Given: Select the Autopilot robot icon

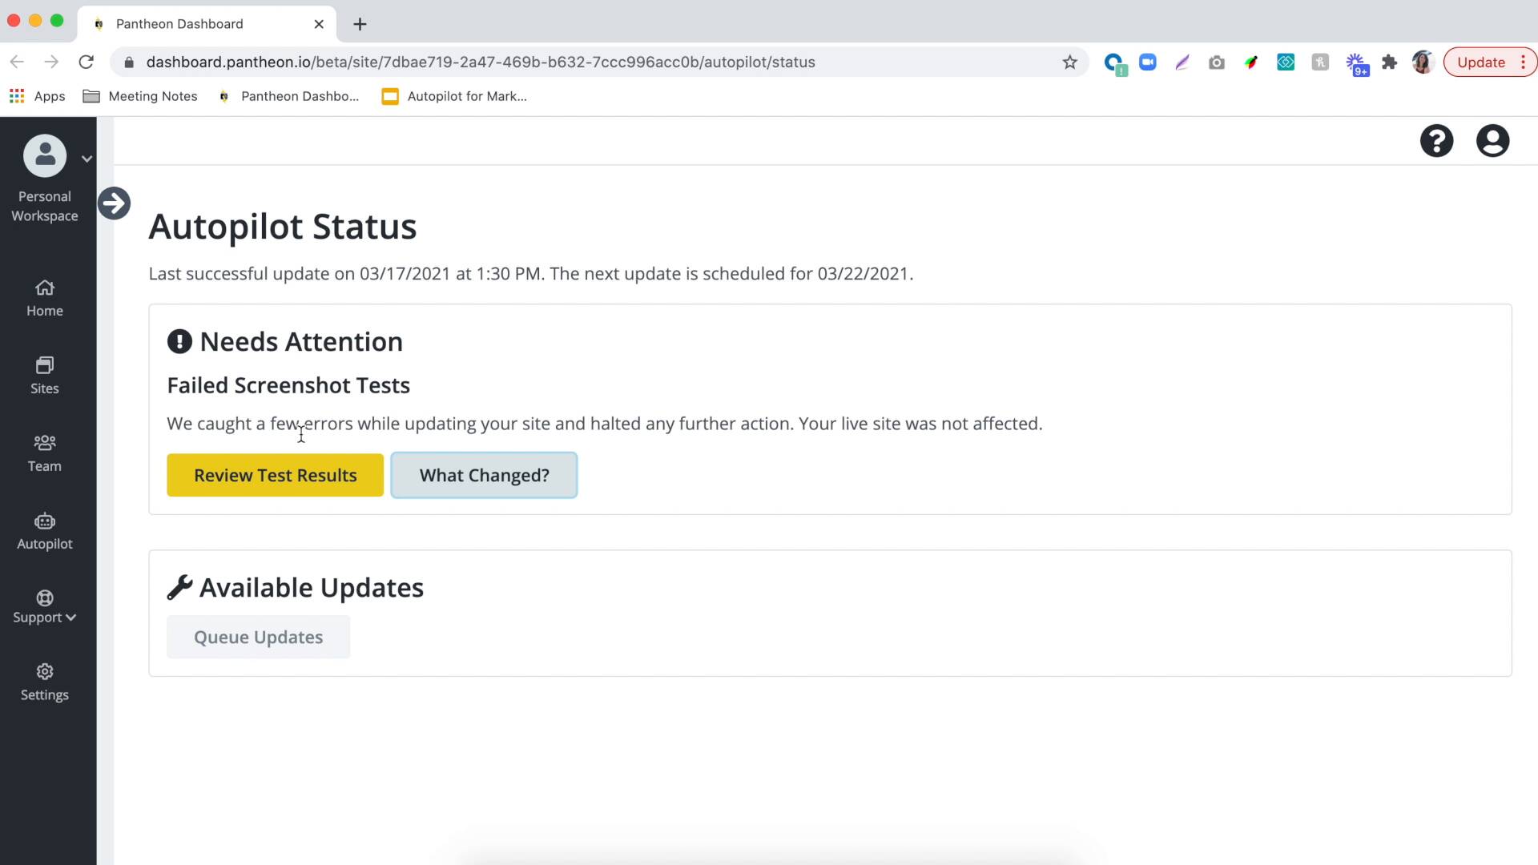Looking at the screenshot, I should coord(45,521).
